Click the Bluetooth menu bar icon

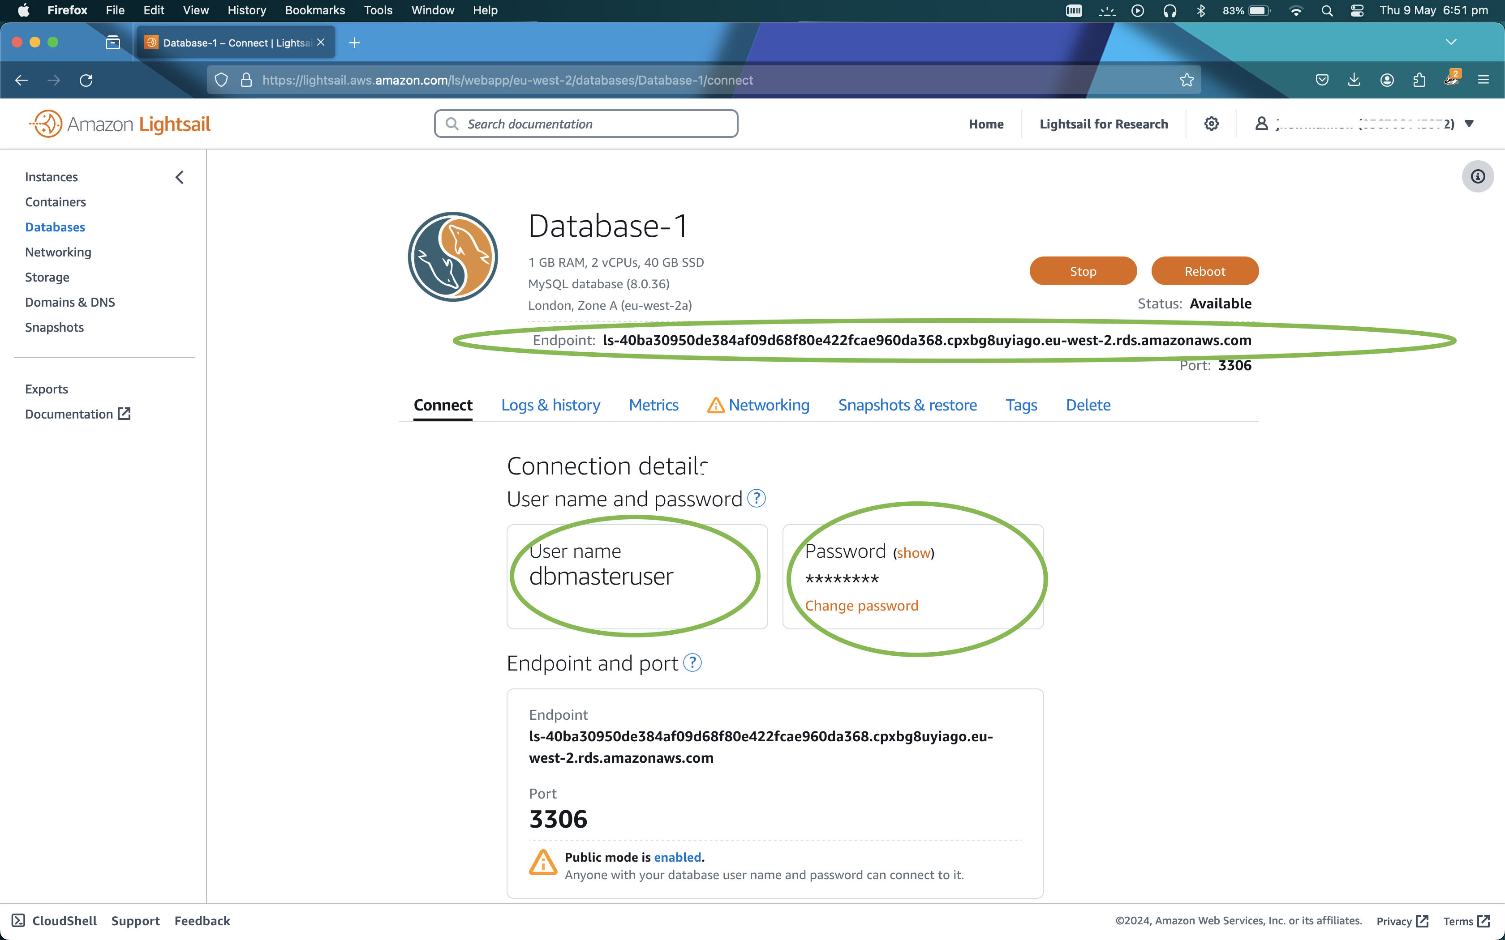click(x=1201, y=11)
